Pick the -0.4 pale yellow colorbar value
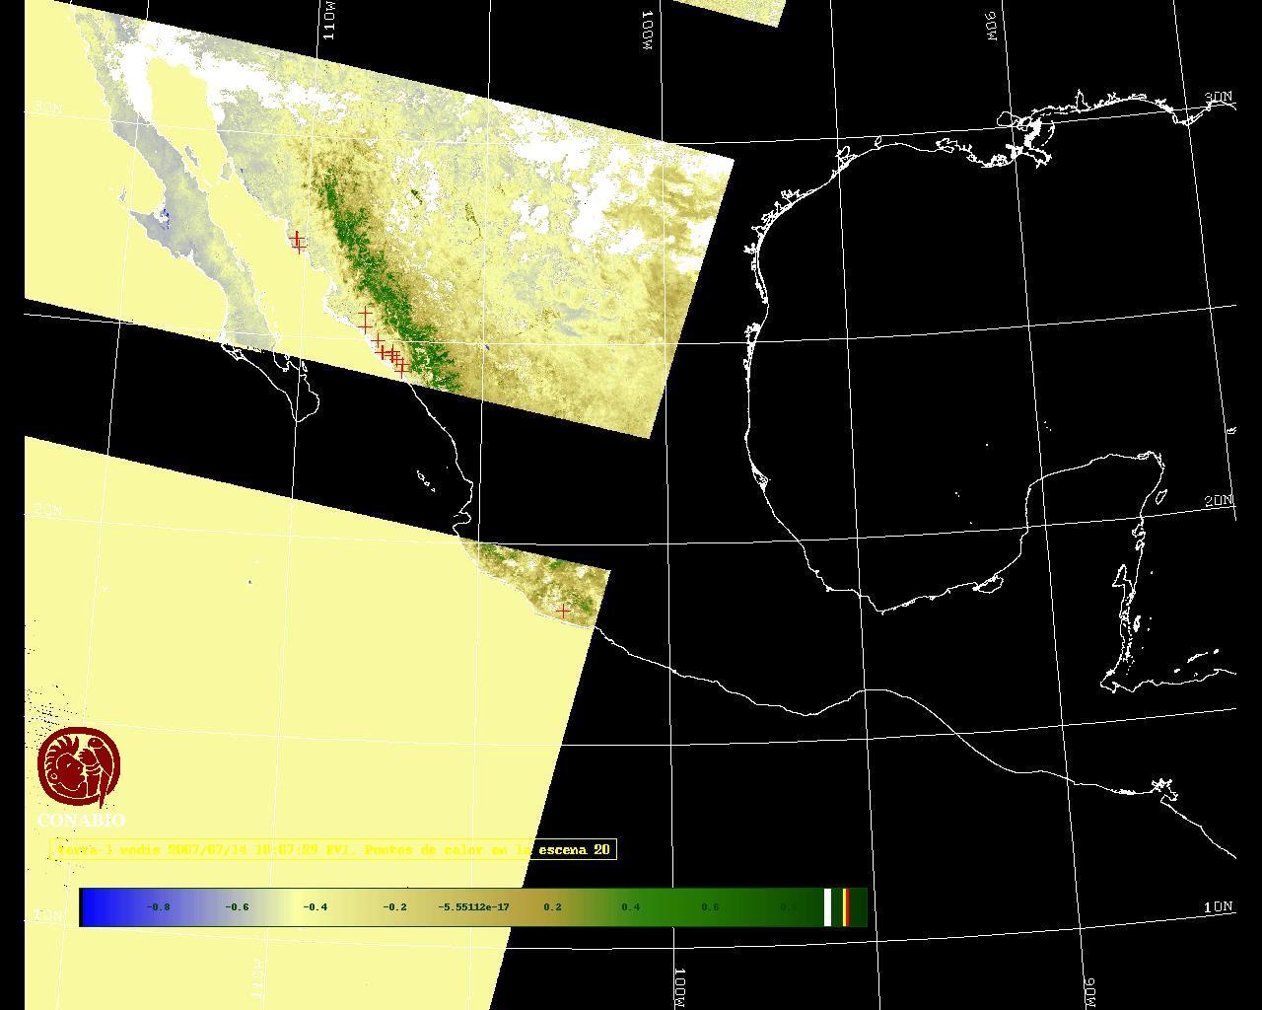Screen dimensions: 1262x1010 tap(315, 907)
